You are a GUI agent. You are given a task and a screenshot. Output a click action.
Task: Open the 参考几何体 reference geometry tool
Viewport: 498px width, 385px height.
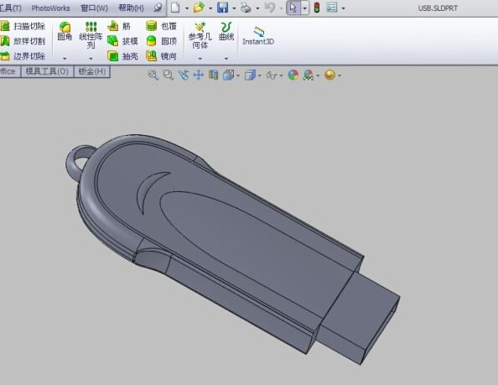[x=200, y=35]
